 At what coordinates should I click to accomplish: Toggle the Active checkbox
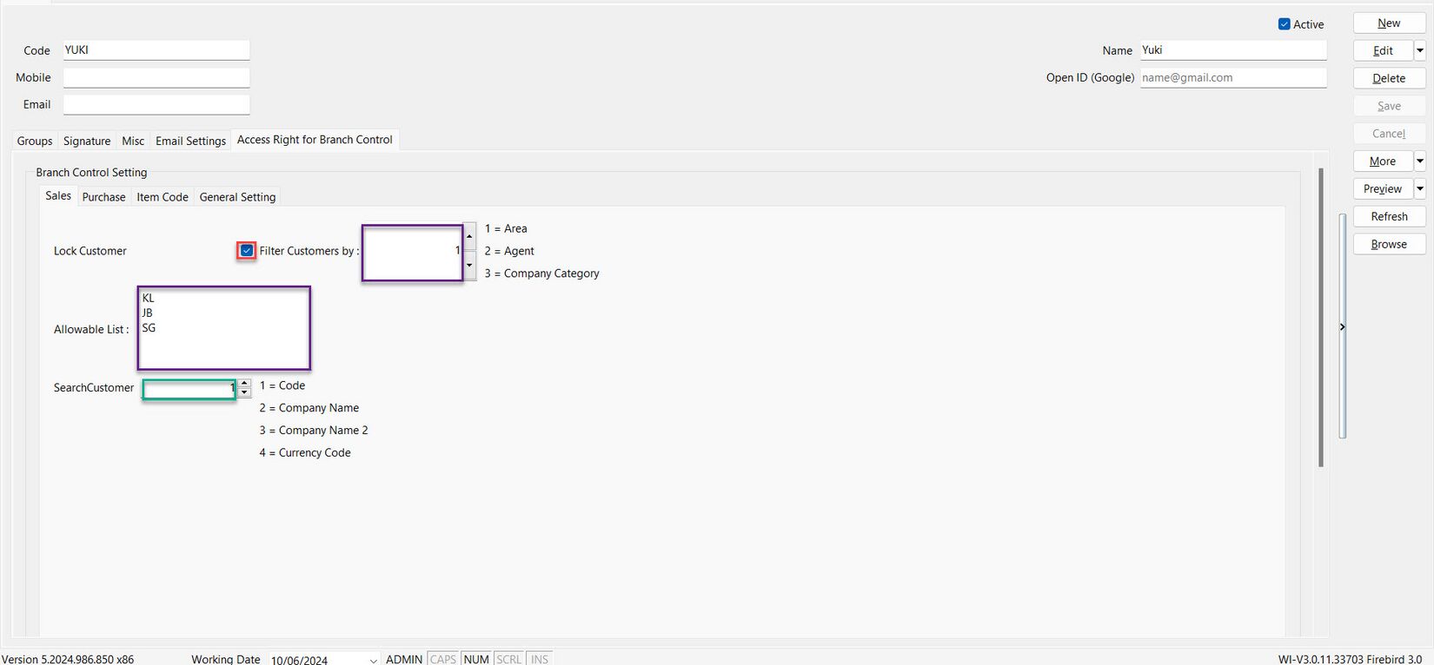(1284, 24)
